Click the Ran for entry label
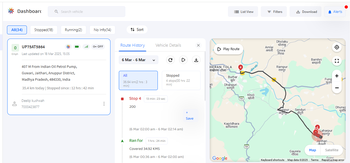Viewport: 350px width, 163px height. [x=136, y=140]
